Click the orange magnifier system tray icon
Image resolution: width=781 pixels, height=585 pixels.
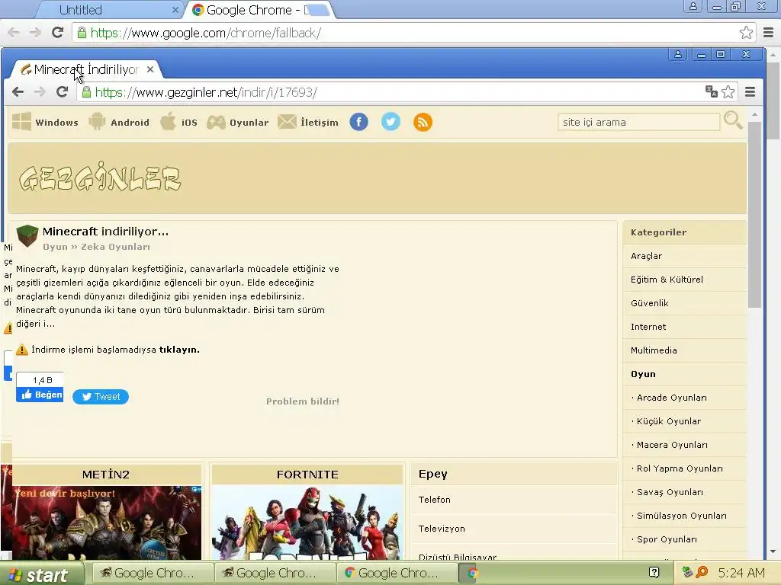pyautogui.click(x=702, y=572)
